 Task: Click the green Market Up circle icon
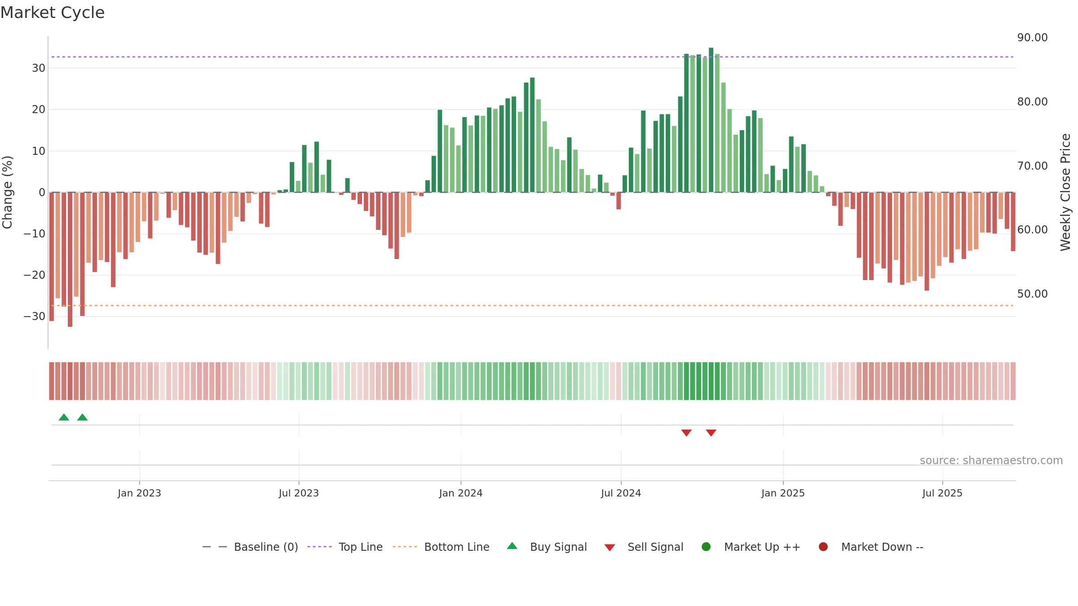click(x=706, y=547)
